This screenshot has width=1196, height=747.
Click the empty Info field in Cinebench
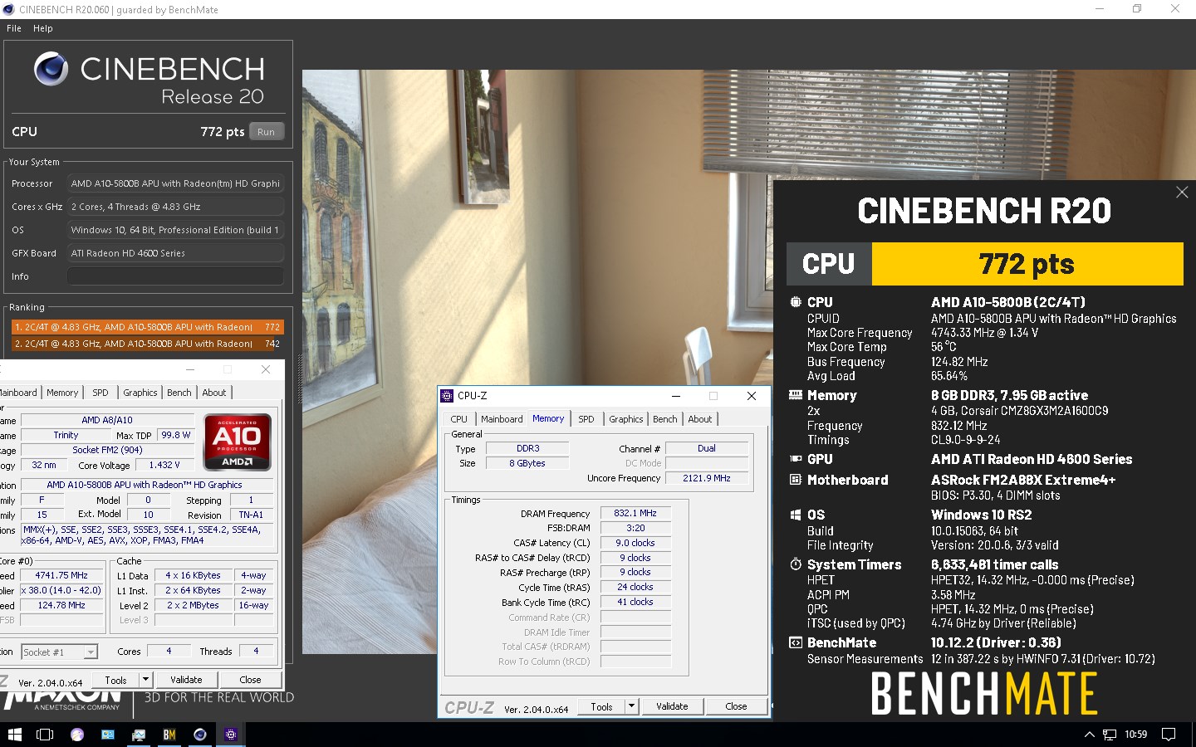tap(175, 276)
